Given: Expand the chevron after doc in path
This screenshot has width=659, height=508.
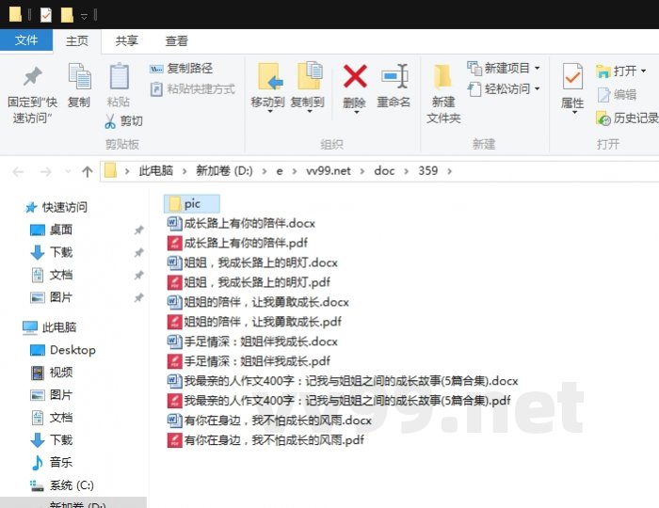Looking at the screenshot, I should click(406, 171).
